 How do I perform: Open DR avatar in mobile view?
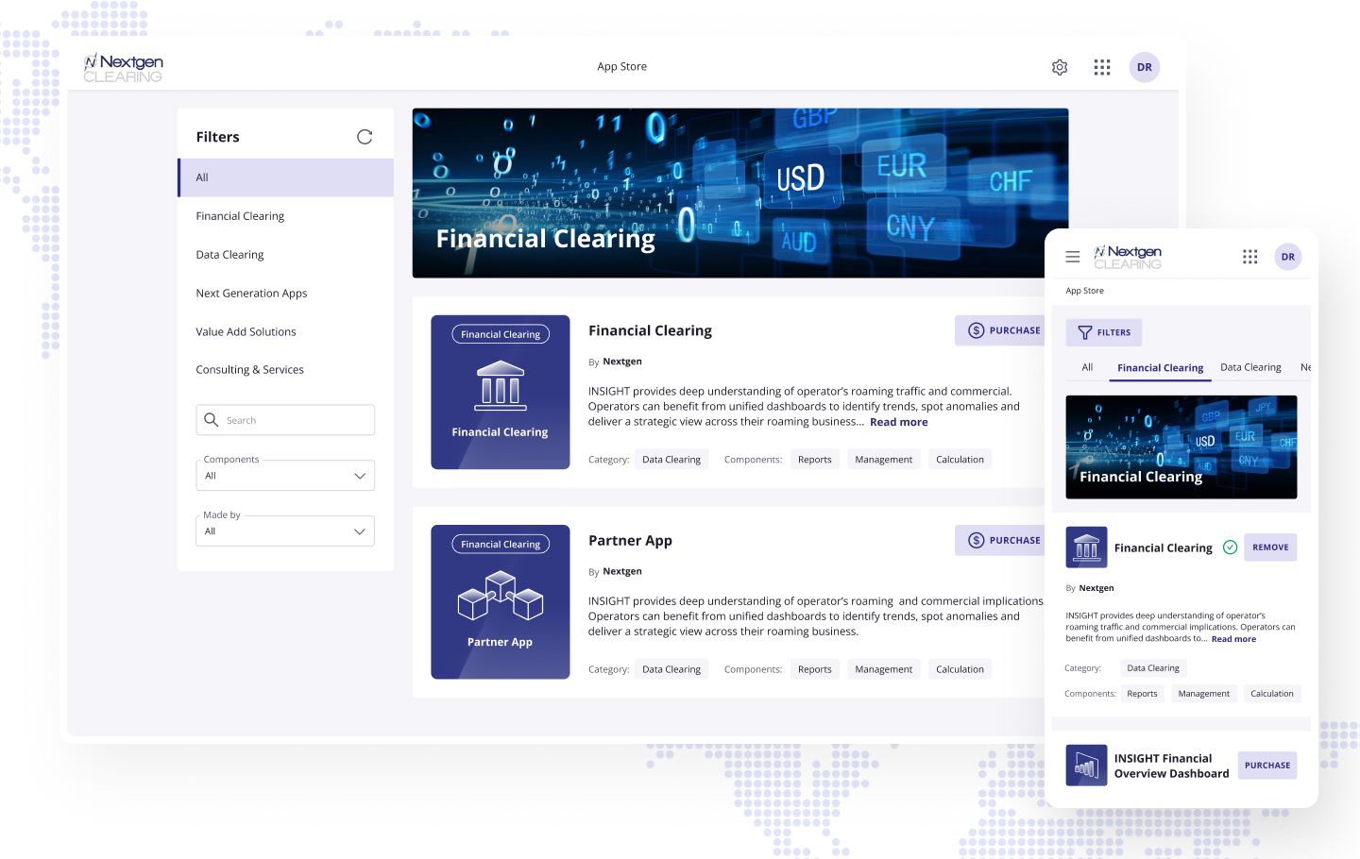point(1288,257)
